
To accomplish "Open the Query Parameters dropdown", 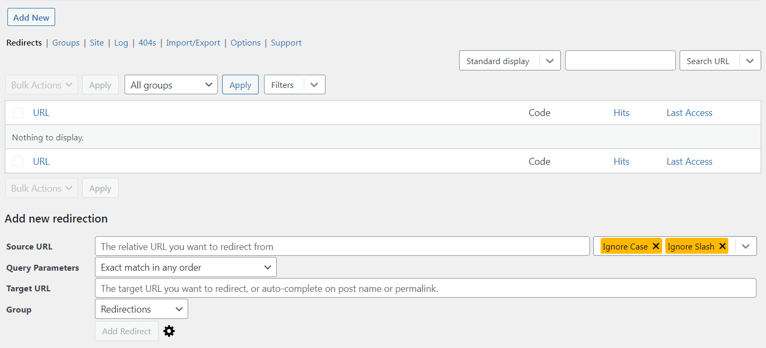I will click(x=185, y=267).
